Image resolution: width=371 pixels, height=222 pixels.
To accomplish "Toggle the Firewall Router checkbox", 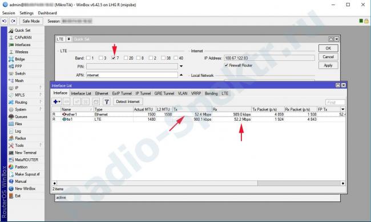I will pos(226,65).
